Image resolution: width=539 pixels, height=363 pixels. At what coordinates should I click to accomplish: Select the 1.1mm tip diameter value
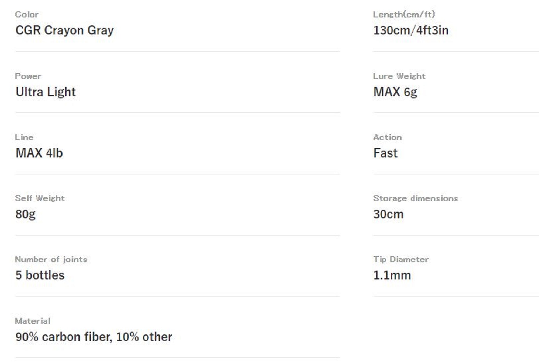point(392,275)
